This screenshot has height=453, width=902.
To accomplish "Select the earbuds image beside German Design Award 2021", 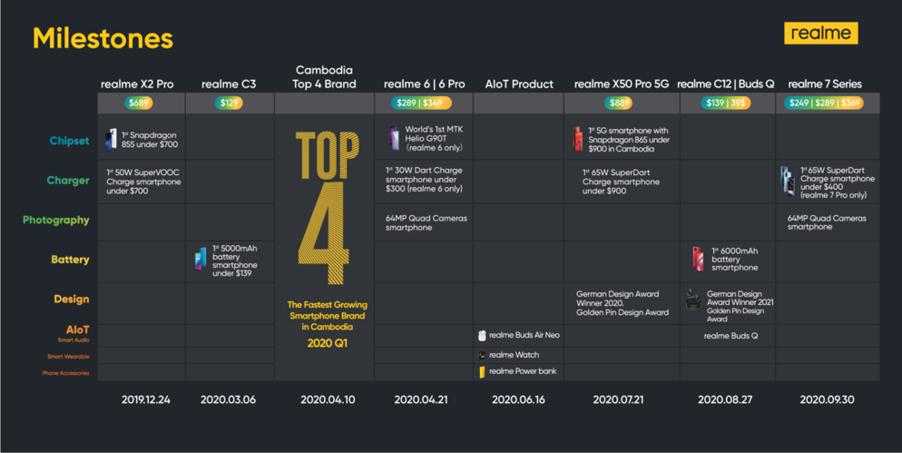I will [x=693, y=300].
